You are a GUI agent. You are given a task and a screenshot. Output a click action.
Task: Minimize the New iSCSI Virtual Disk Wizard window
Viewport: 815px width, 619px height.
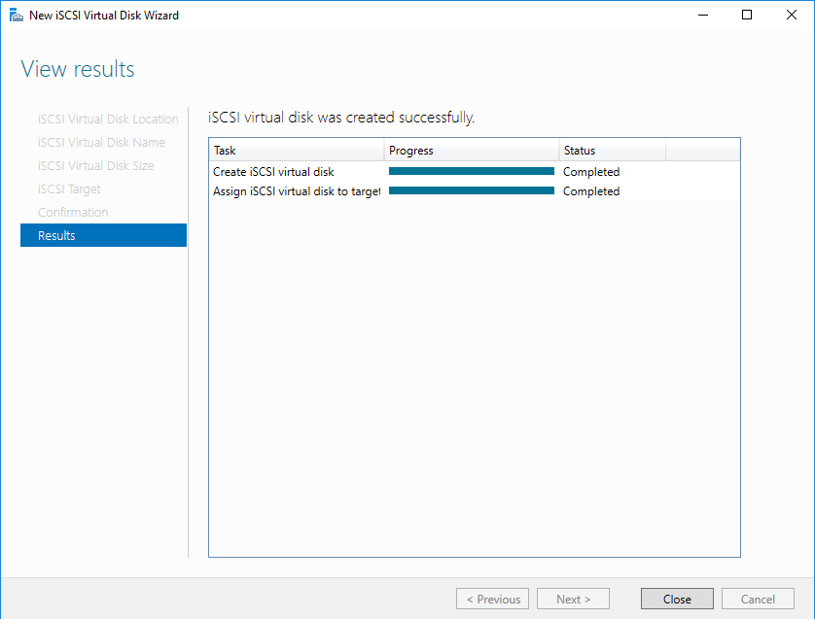coord(701,16)
